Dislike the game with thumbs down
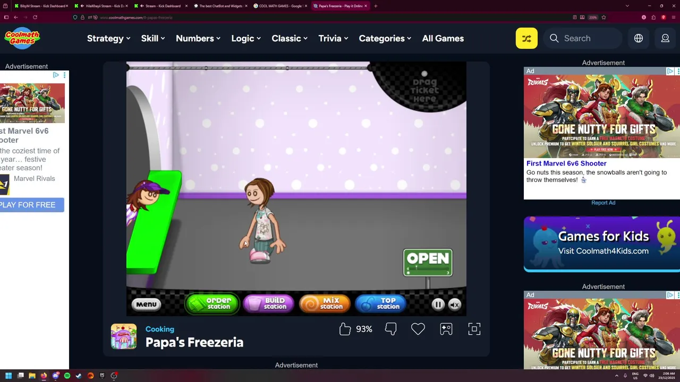Image resolution: width=680 pixels, height=382 pixels. [x=391, y=329]
